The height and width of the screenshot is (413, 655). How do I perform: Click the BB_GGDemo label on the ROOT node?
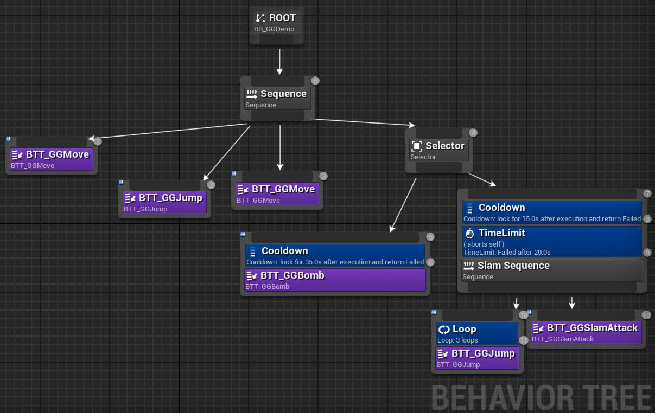coord(274,29)
